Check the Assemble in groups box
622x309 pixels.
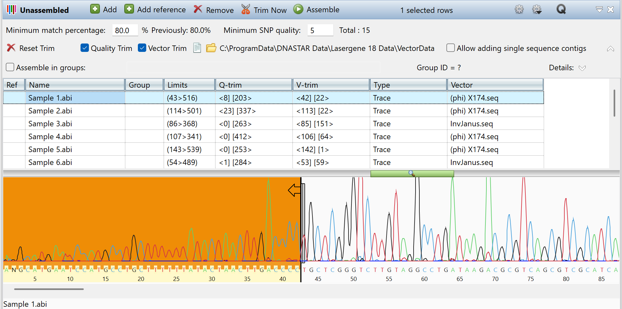10,67
